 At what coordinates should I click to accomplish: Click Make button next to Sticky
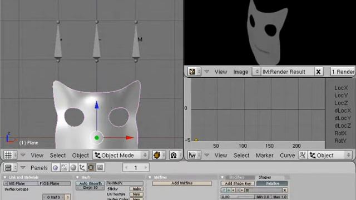(136, 189)
